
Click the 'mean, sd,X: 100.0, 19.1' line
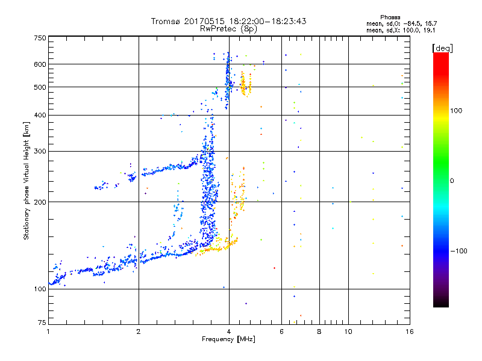(401, 31)
